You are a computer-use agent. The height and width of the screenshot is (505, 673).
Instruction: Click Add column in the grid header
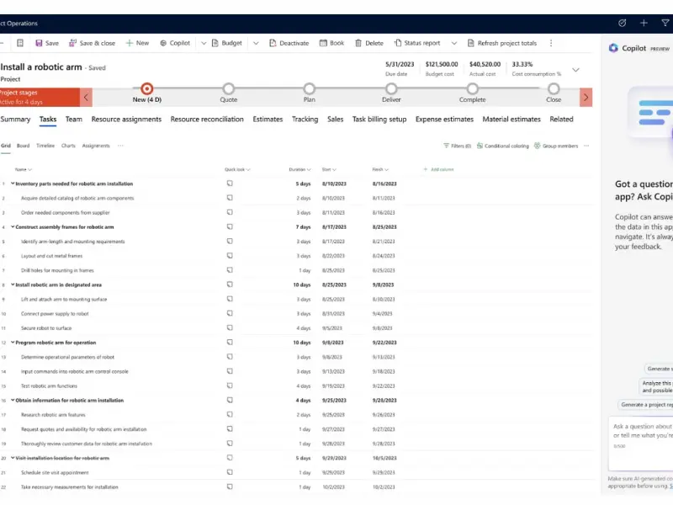click(438, 169)
